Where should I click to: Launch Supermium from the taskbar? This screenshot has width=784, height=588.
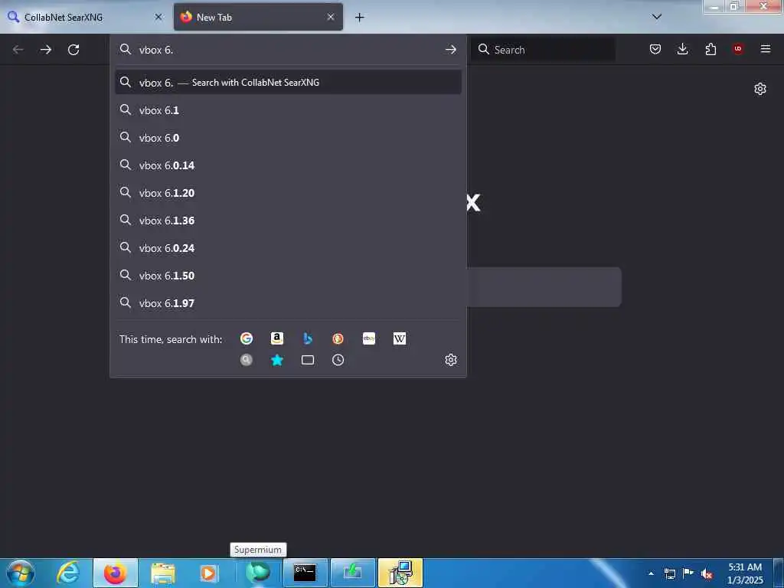pos(258,573)
